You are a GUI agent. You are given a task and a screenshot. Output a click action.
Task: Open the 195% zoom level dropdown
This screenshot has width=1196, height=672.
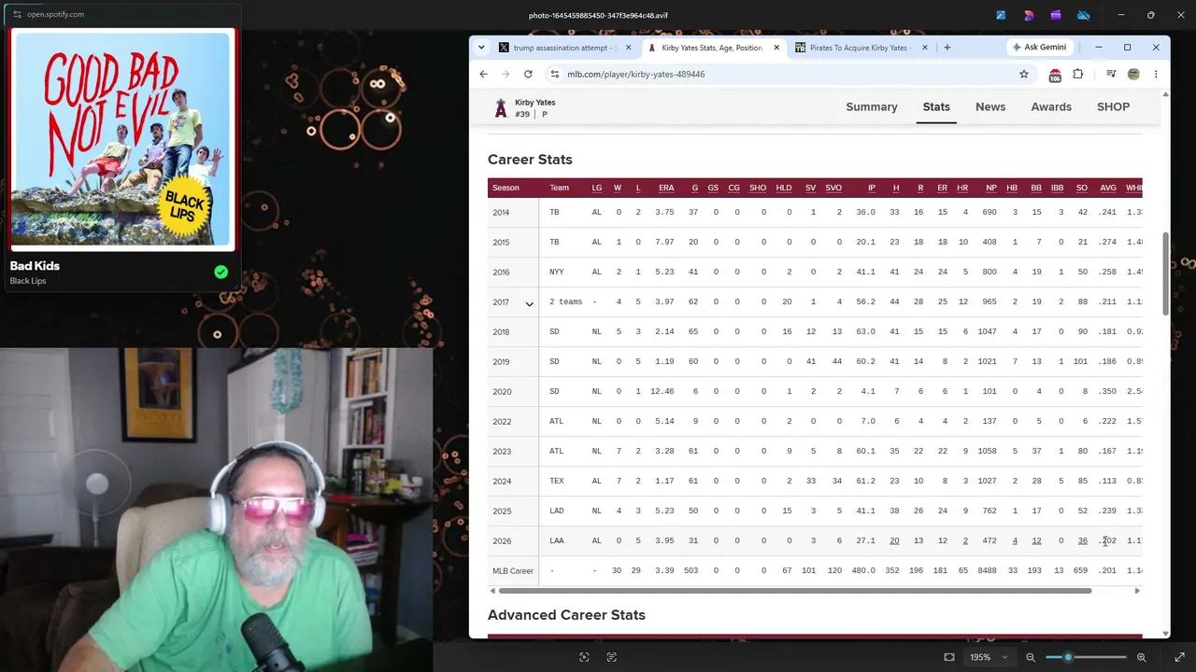click(989, 657)
